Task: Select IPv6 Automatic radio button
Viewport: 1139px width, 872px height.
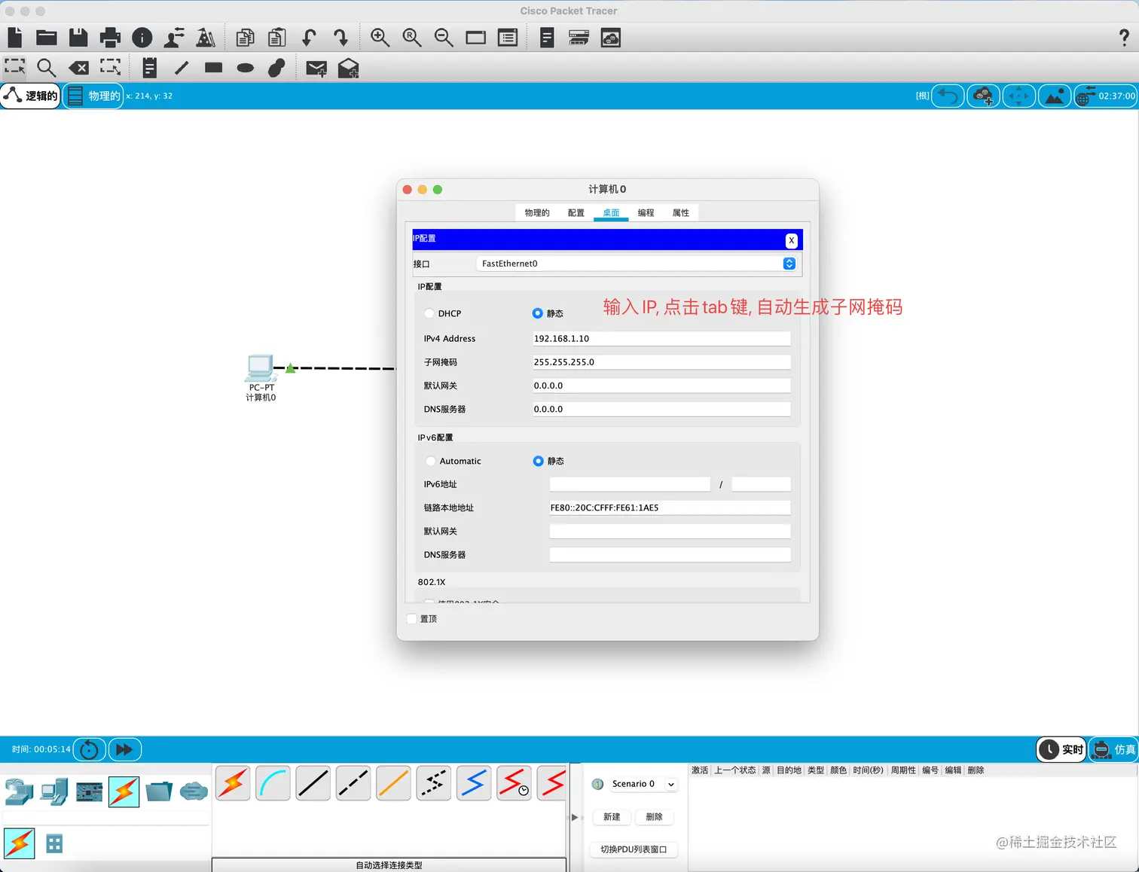Action: tap(430, 461)
